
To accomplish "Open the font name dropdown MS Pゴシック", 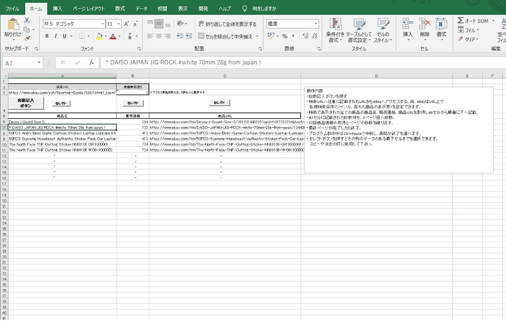I will point(102,24).
